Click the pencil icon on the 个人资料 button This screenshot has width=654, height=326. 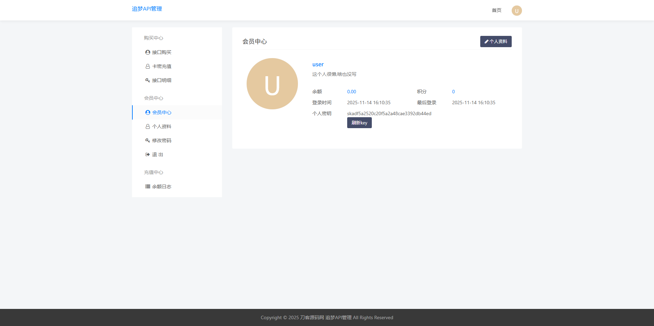coord(486,42)
